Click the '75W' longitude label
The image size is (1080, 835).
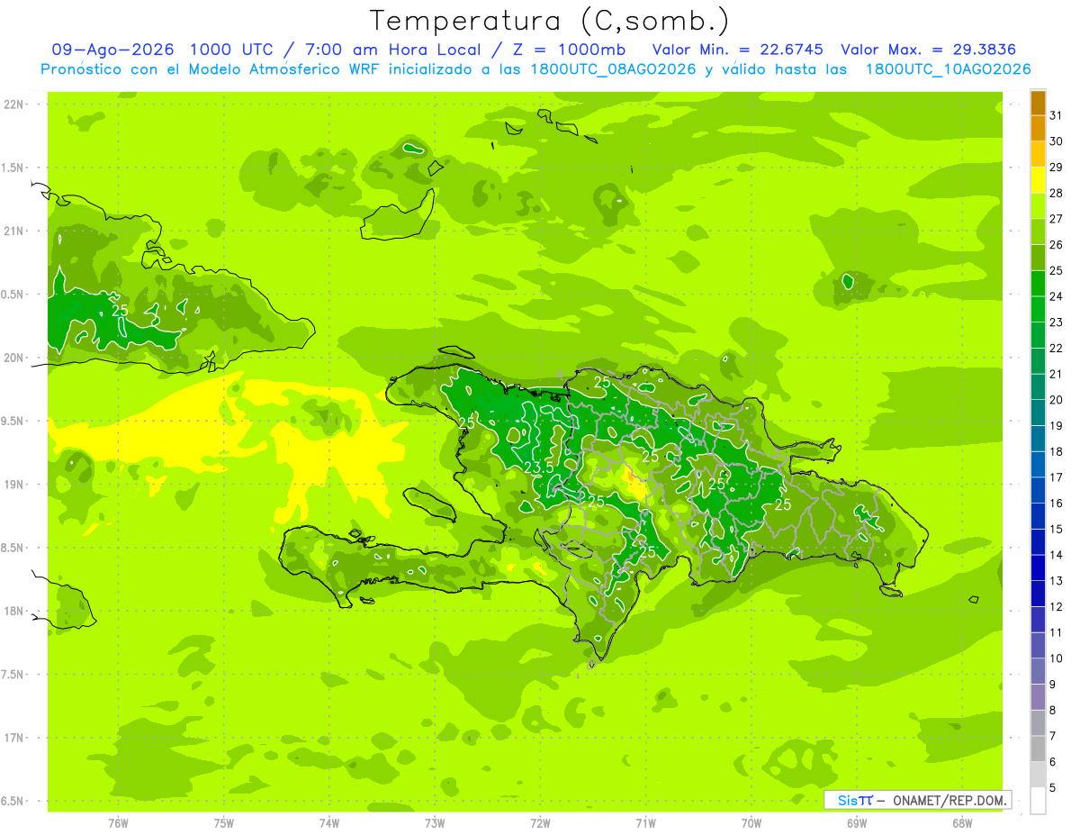pos(224,823)
